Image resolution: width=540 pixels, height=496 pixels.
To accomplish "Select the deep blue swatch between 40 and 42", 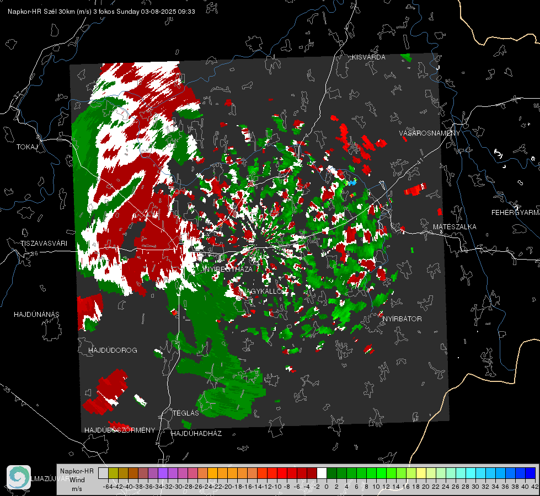I will coord(531,473).
